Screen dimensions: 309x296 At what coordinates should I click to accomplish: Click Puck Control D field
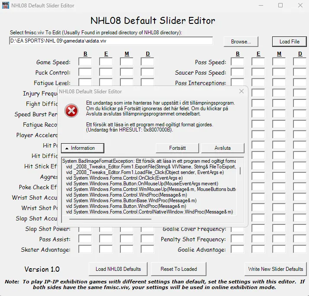click(x=148, y=72)
